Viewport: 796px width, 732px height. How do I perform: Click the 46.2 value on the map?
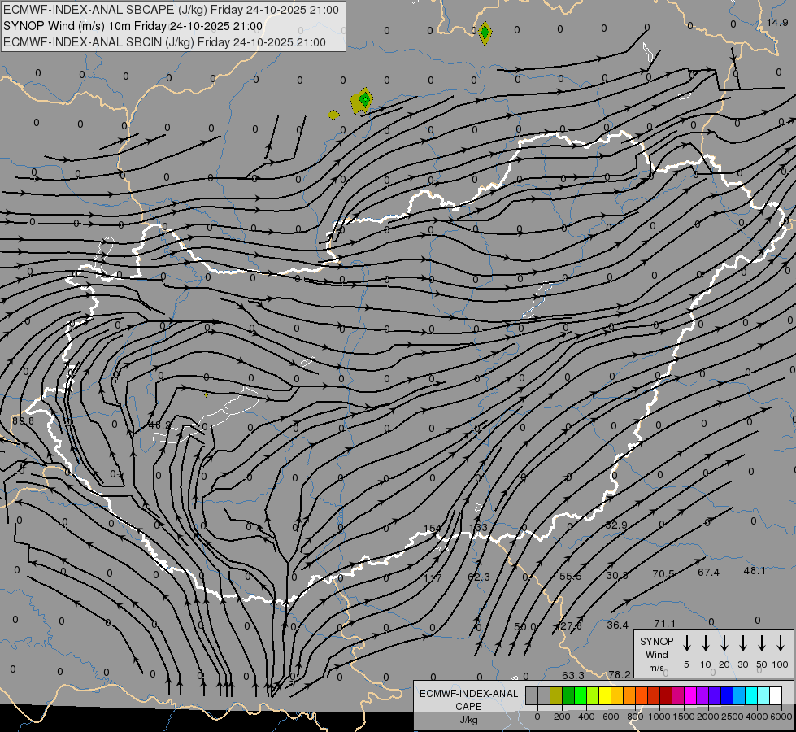[x=159, y=425]
